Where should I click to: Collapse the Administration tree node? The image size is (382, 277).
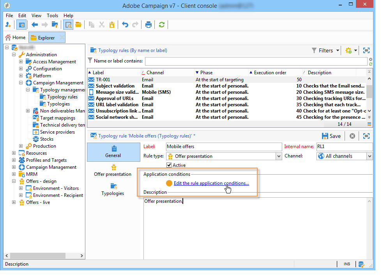[x=14, y=54]
